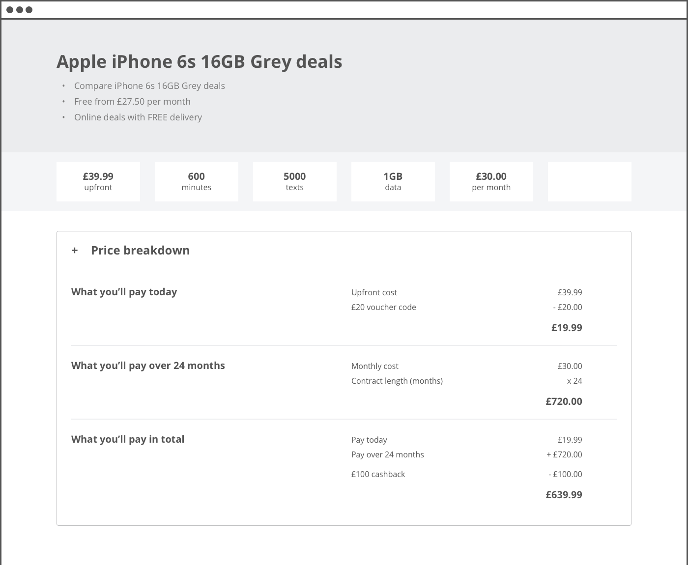This screenshot has width=688, height=565.
Task: Click the £100 cashback line
Action: 378,474
